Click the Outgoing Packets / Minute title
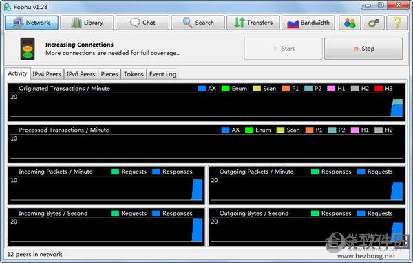The image size is (413, 263). [256, 172]
